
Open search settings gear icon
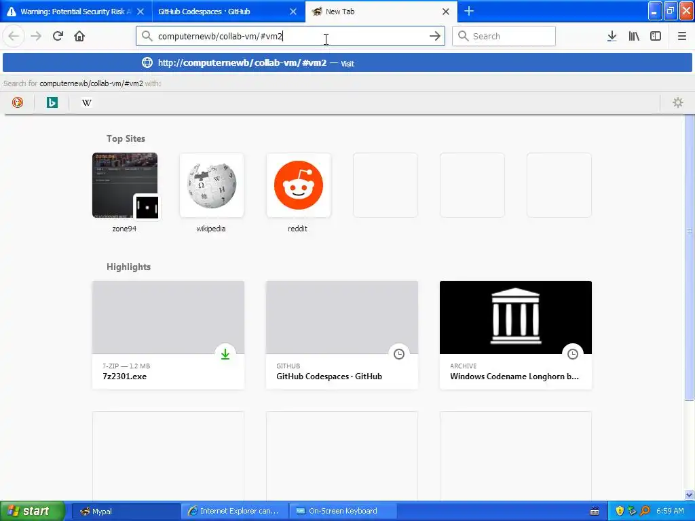[x=678, y=103]
